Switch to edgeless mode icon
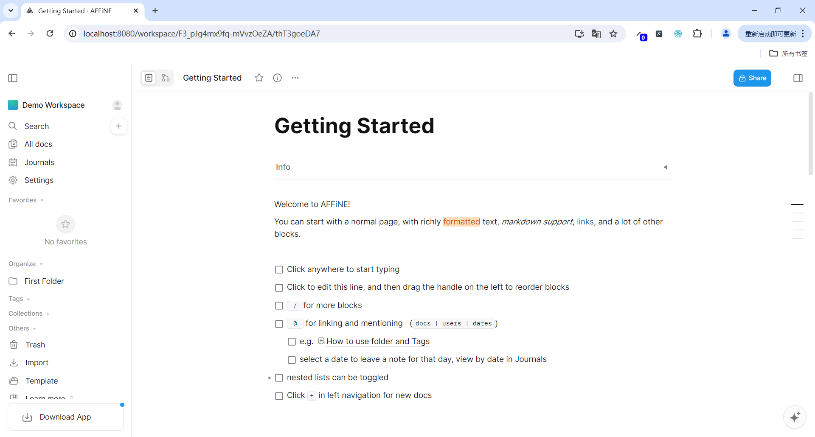This screenshot has width=815, height=437. click(166, 78)
